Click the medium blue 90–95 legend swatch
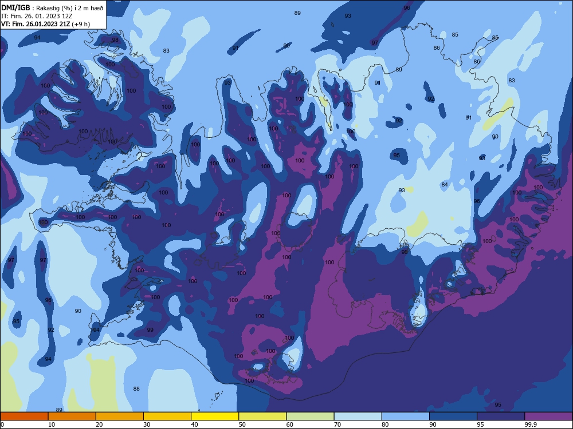573x429 pixels. 453,416
